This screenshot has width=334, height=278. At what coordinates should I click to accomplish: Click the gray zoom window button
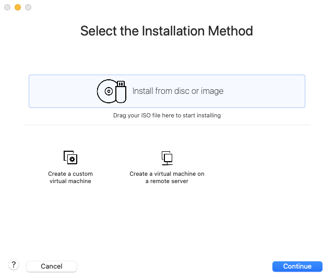(28, 7)
